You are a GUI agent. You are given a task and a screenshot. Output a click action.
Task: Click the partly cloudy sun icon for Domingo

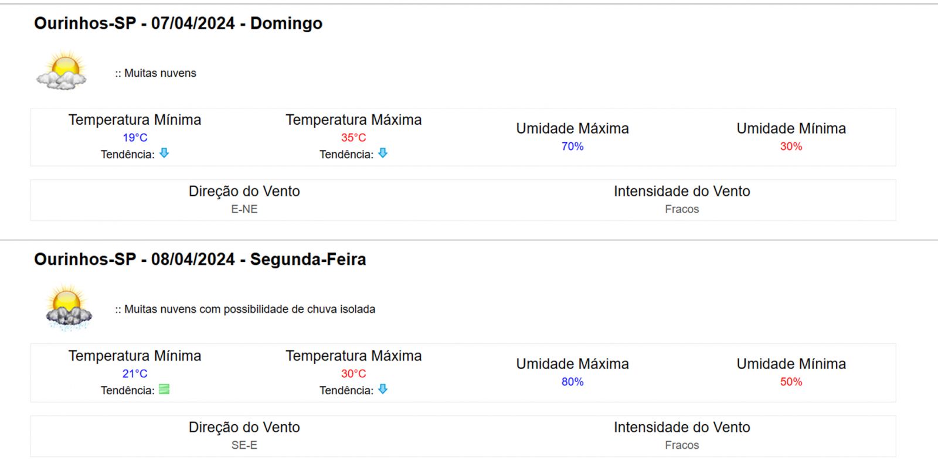(62, 71)
